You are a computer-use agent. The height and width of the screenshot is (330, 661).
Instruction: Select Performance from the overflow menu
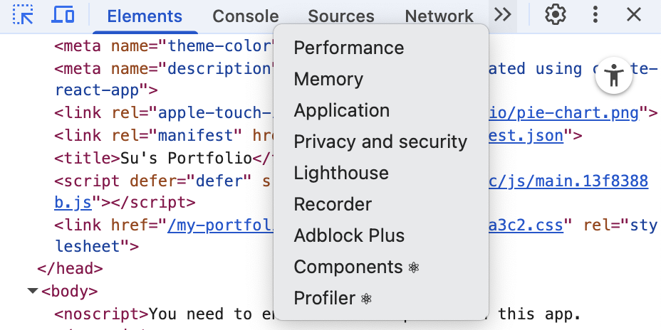[349, 48]
